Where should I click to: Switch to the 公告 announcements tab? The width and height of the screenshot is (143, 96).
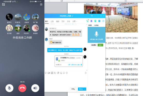[52, 22]
